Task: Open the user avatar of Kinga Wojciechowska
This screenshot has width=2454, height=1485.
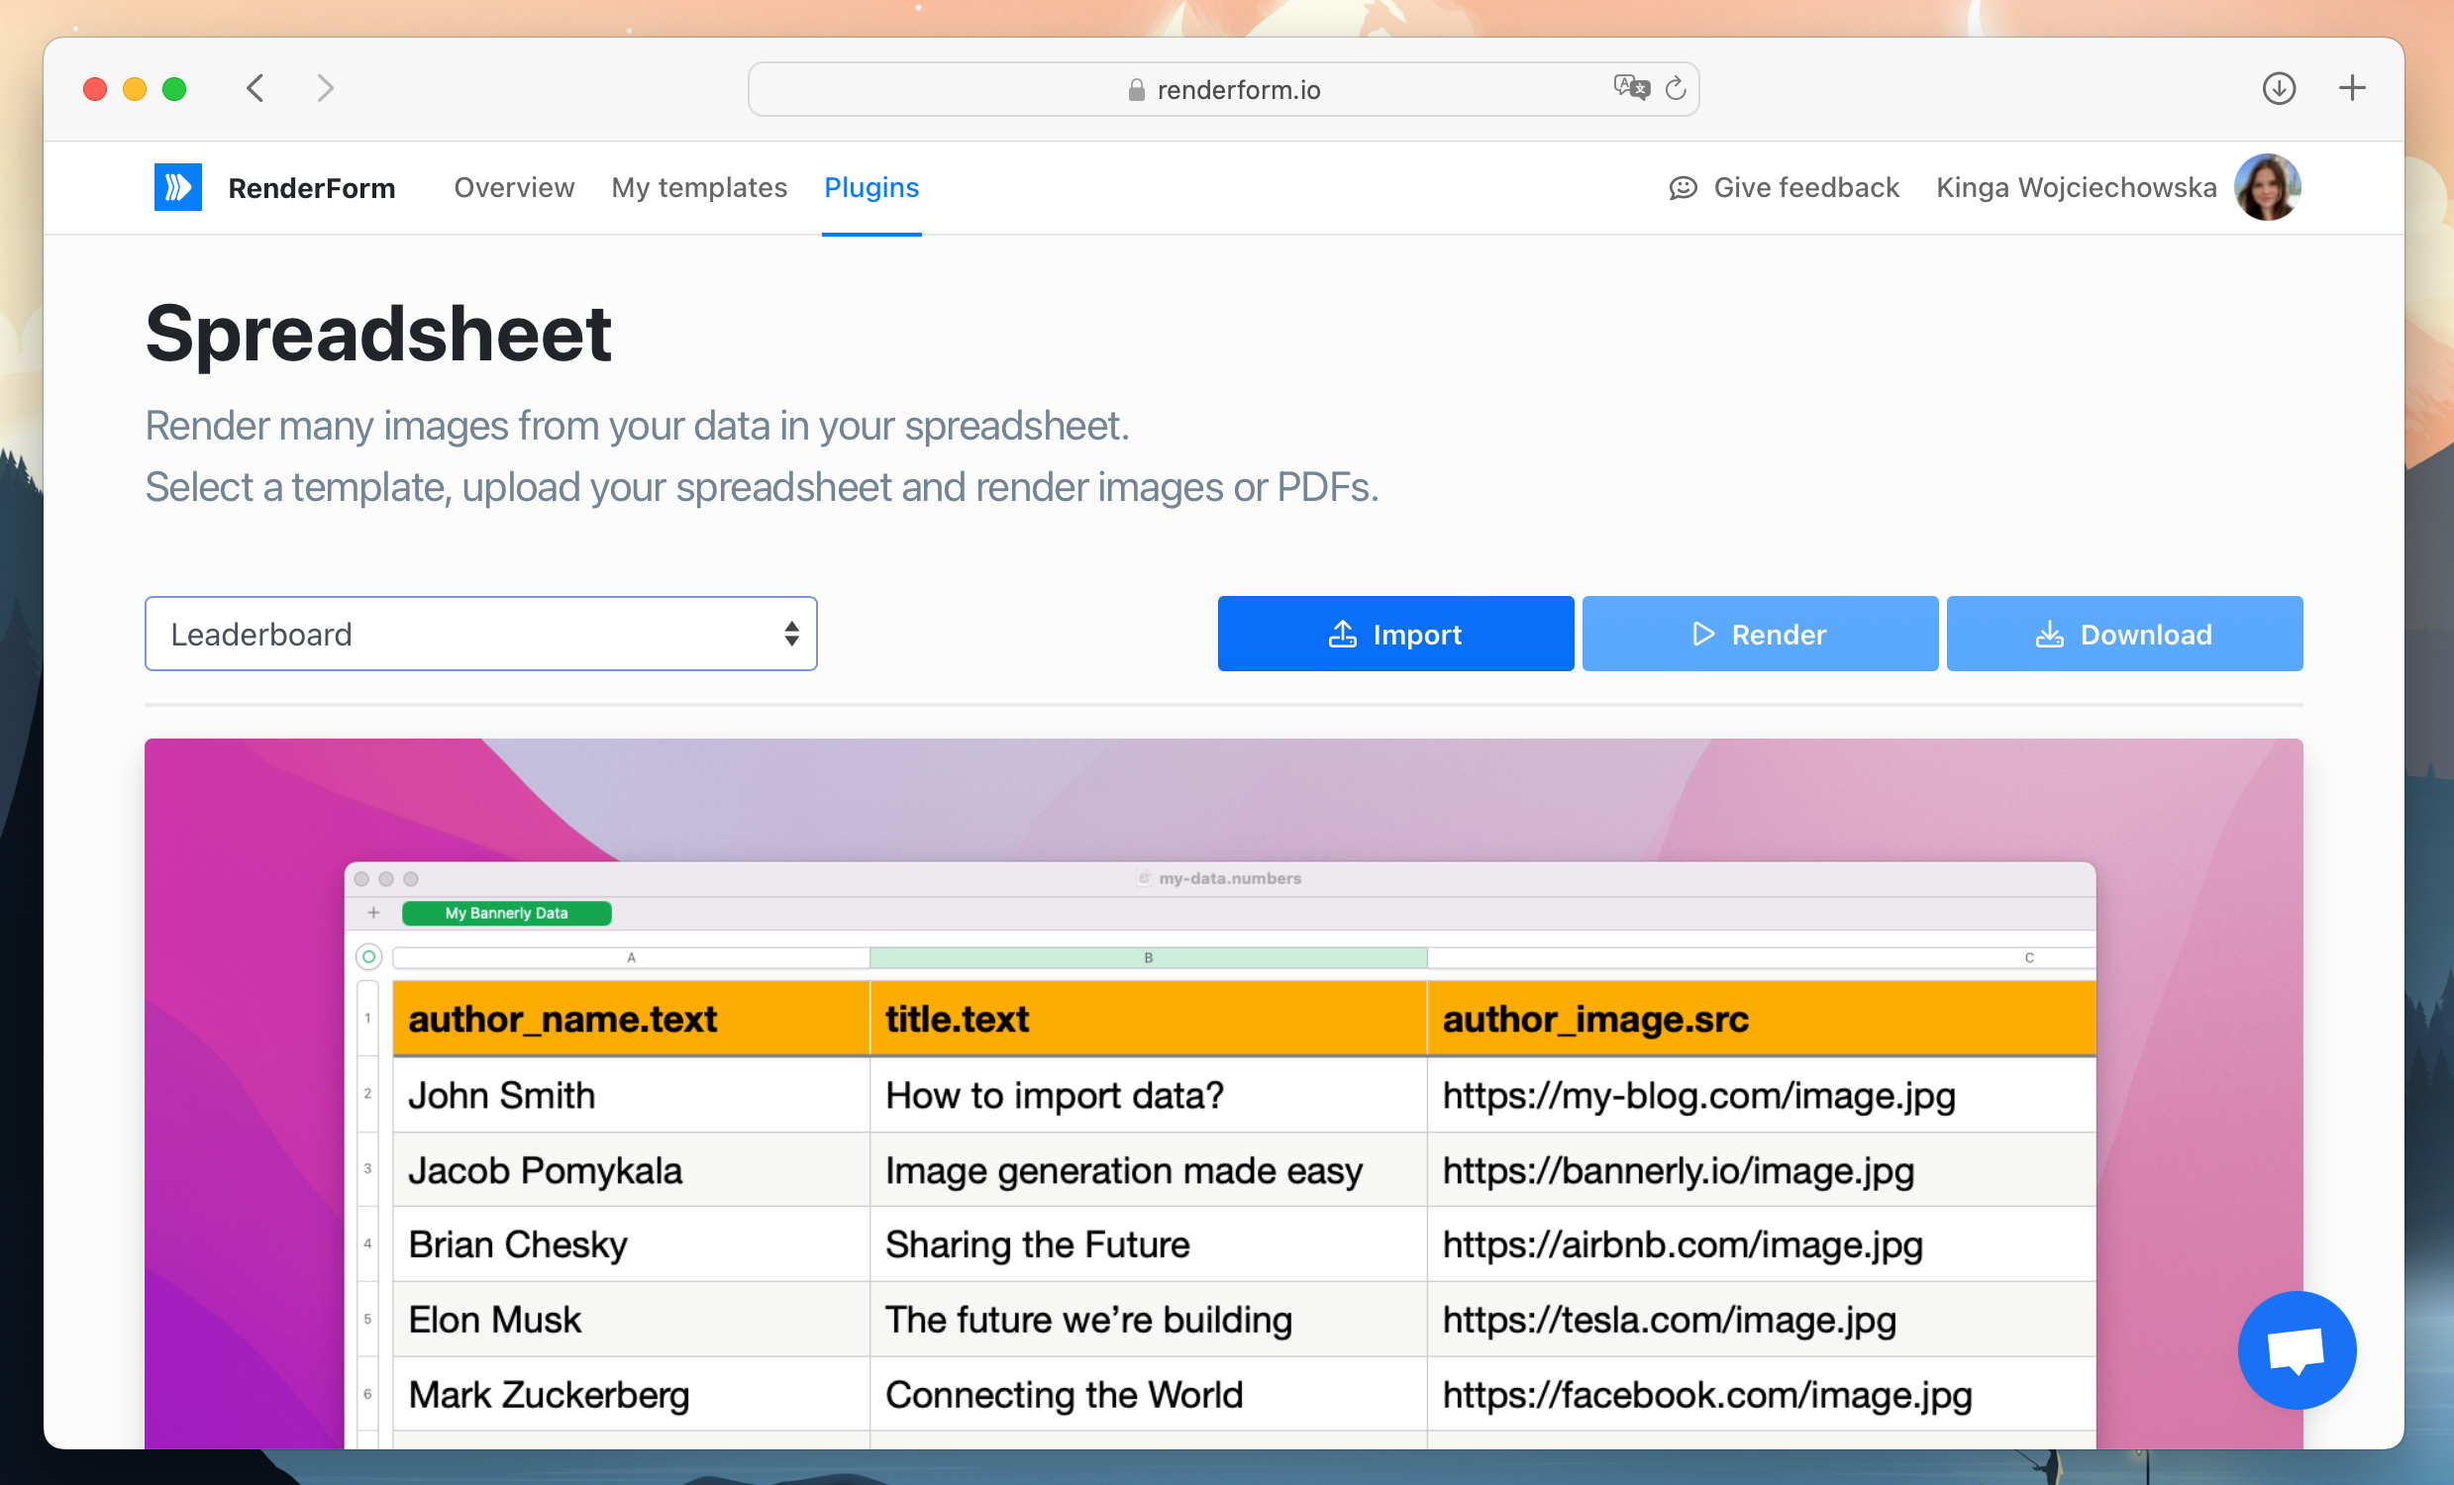Action: 2268,187
